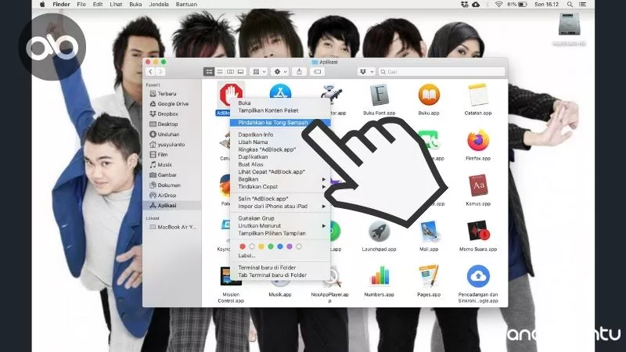Apply the blue tag color
626x352 pixels.
click(280, 246)
